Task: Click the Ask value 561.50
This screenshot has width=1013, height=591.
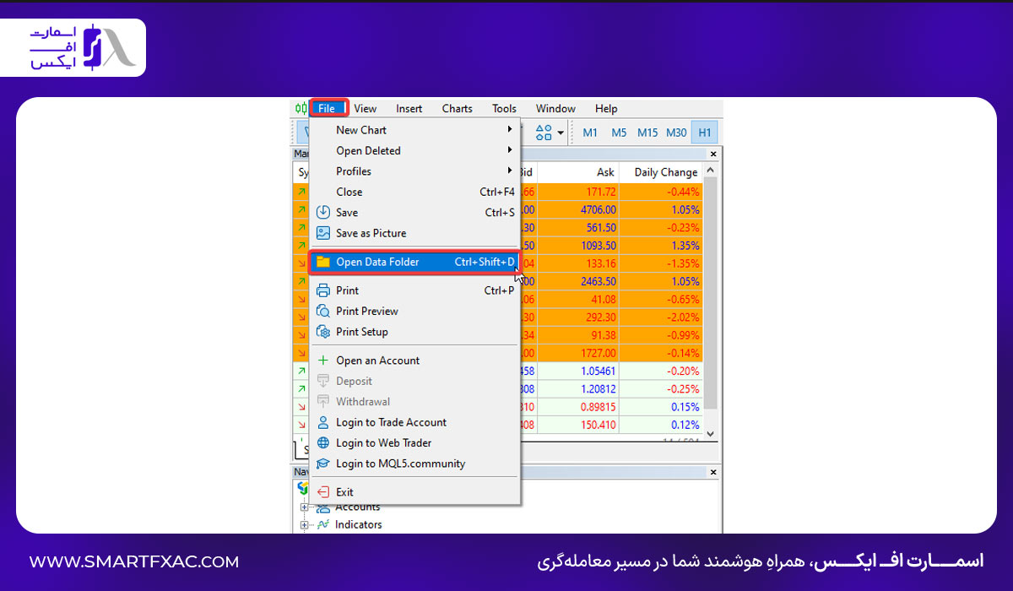Action: coord(601,228)
